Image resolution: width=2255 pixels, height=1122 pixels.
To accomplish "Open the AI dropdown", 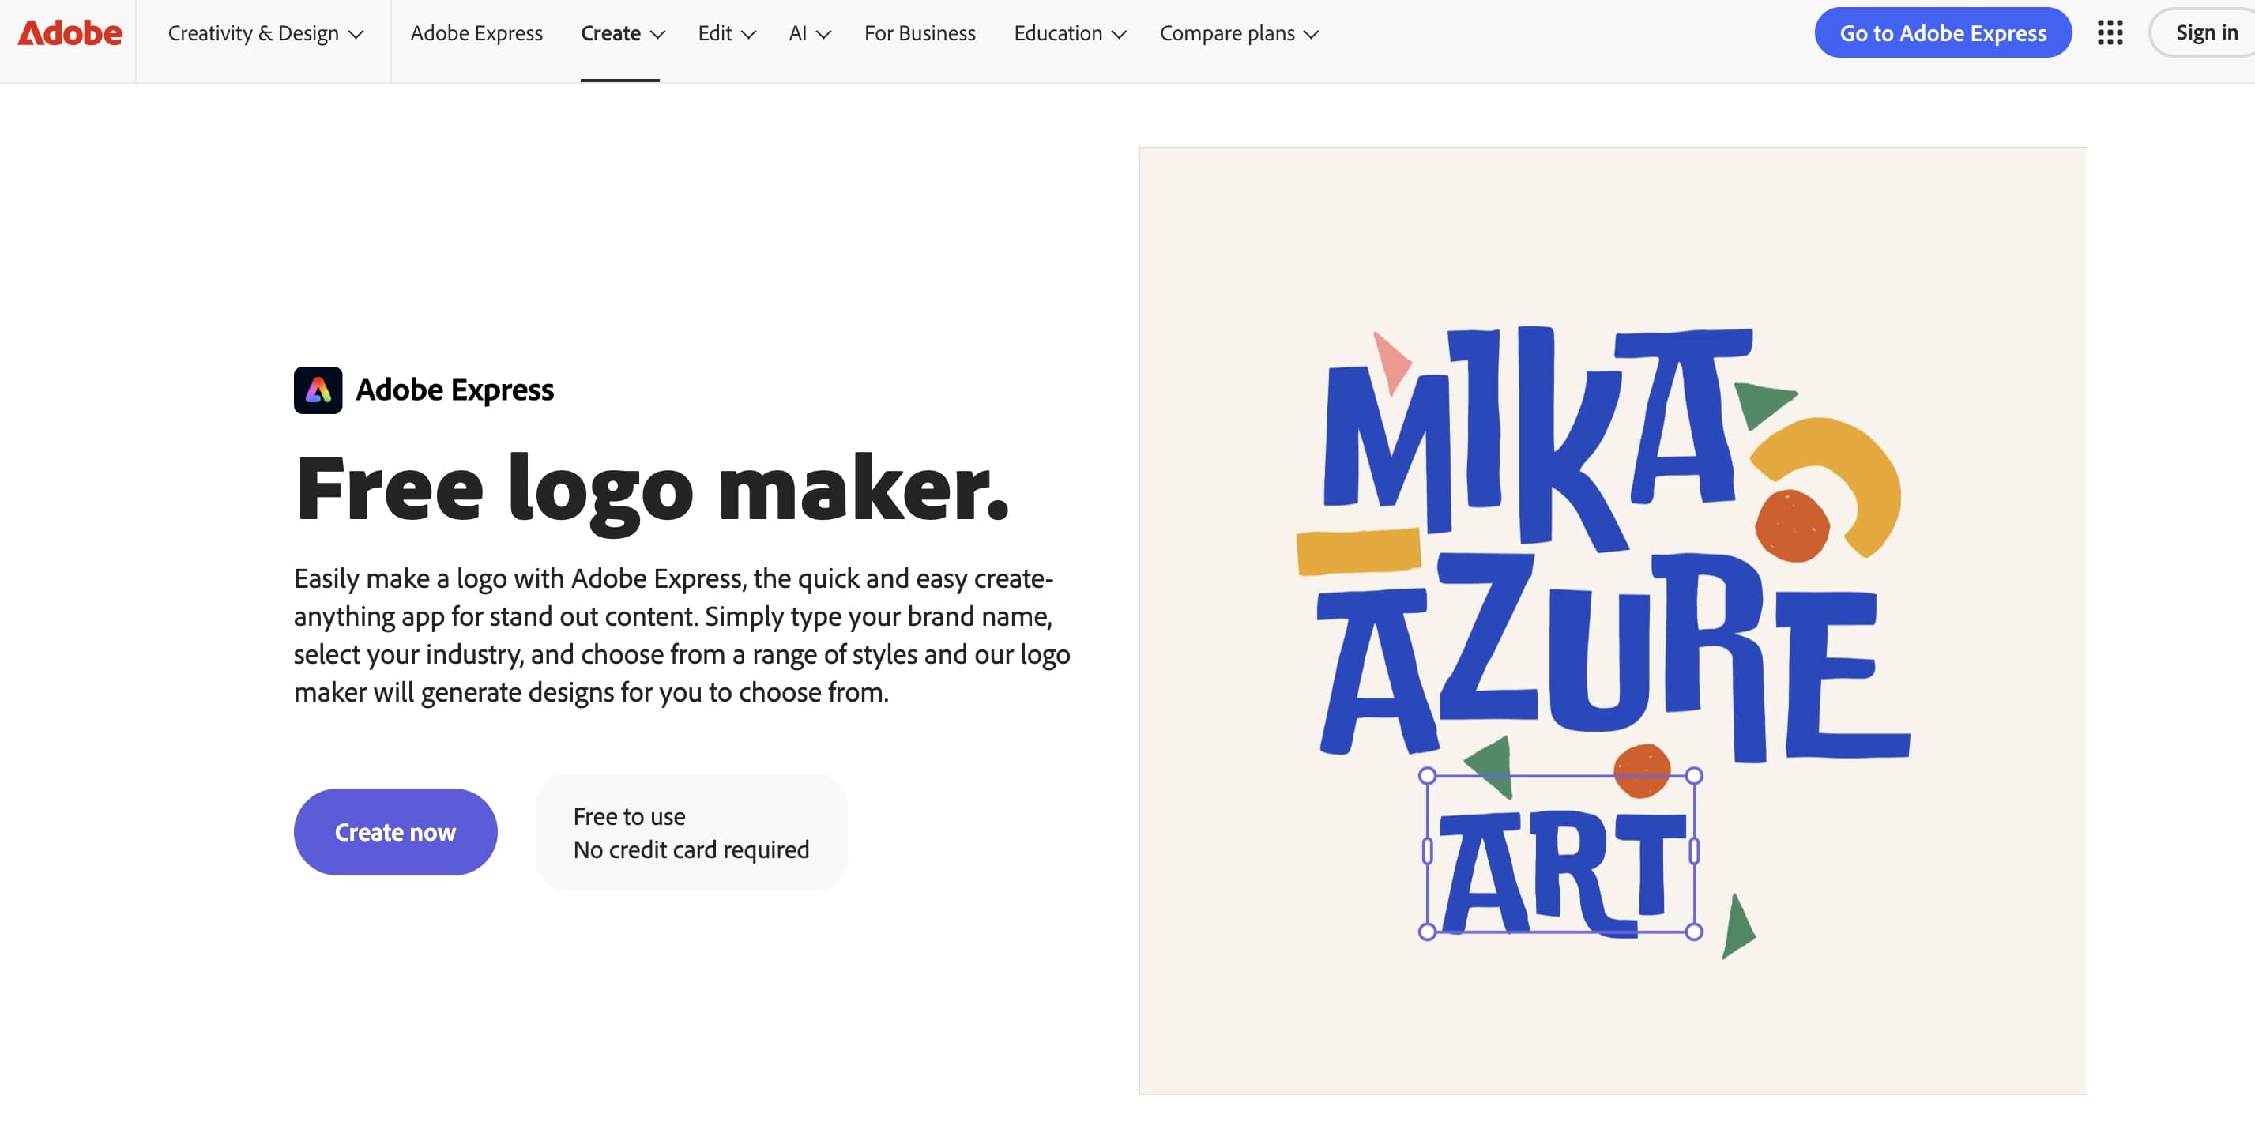I will click(x=808, y=33).
